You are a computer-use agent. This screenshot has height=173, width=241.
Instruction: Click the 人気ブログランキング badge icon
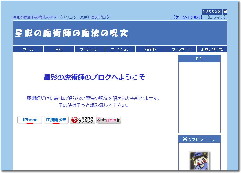coord(82,120)
